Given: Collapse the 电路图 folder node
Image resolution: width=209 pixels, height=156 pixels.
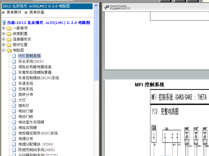Looking at the screenshot, I should [4, 50].
